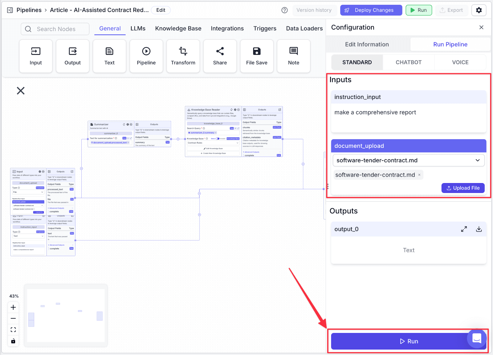
Task: Click Edit Knowledge Base button
Action: click(x=213, y=149)
